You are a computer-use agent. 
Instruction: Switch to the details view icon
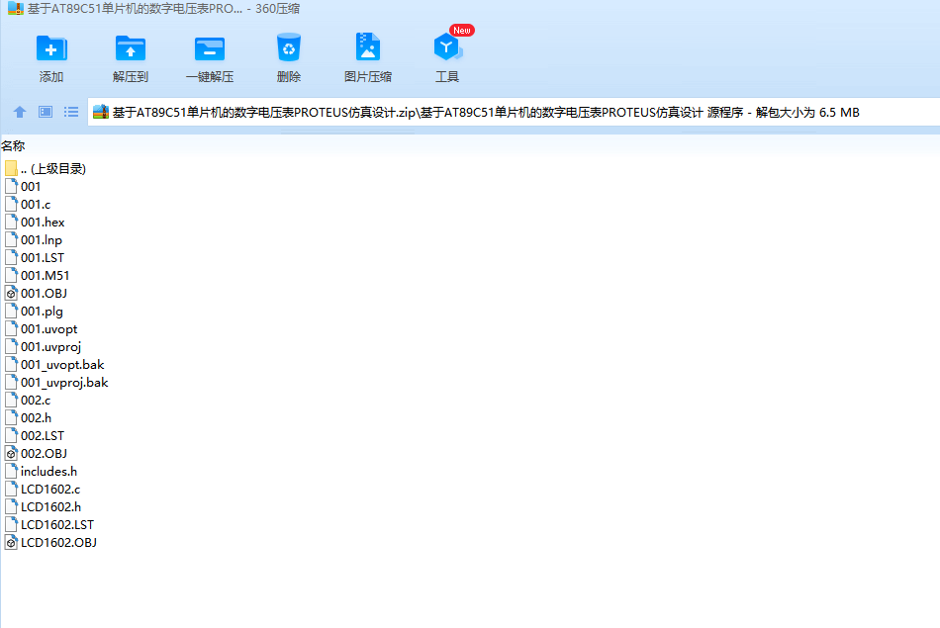pyautogui.click(x=46, y=112)
